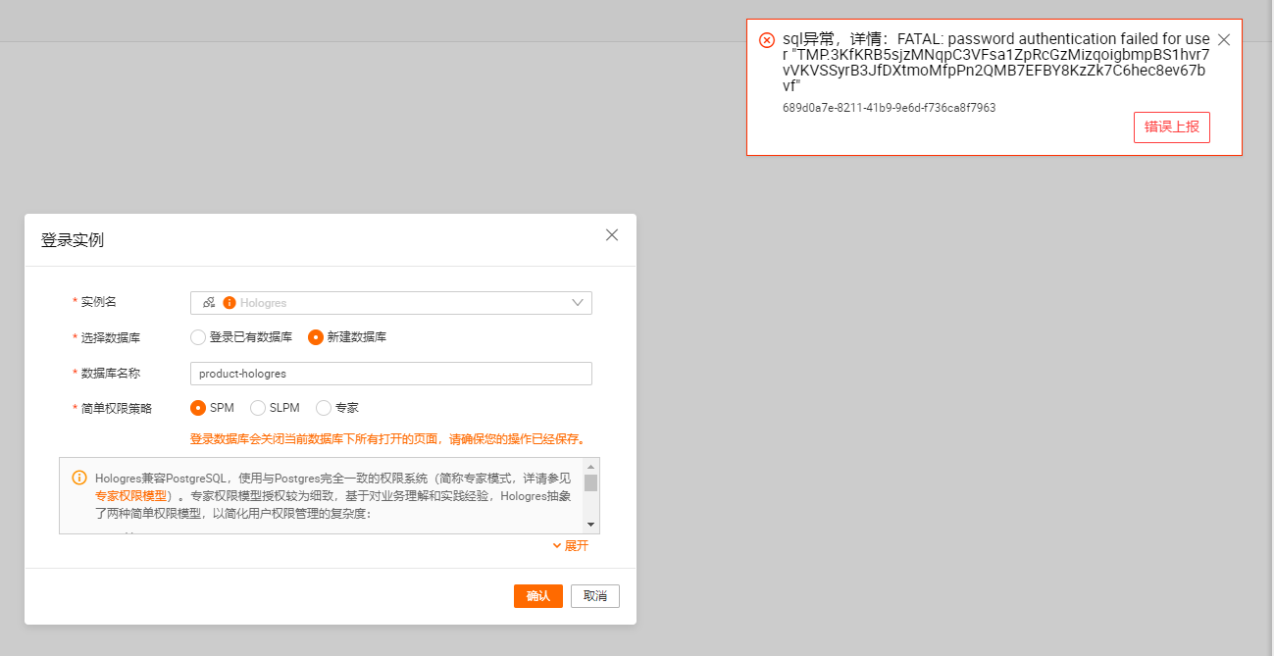The width and height of the screenshot is (1274, 656).
Task: Click the orange warning about closing pages
Action: tap(388, 438)
